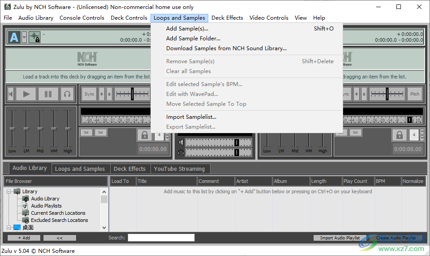
Task: Click the Deck A play button
Action: (x=26, y=94)
